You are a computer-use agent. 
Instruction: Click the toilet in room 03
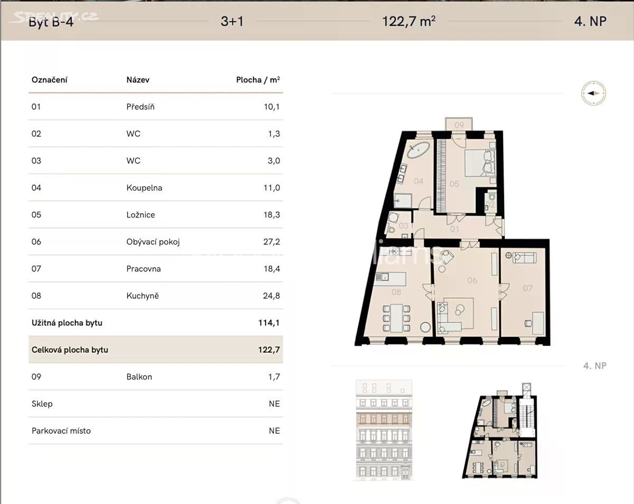390,226
